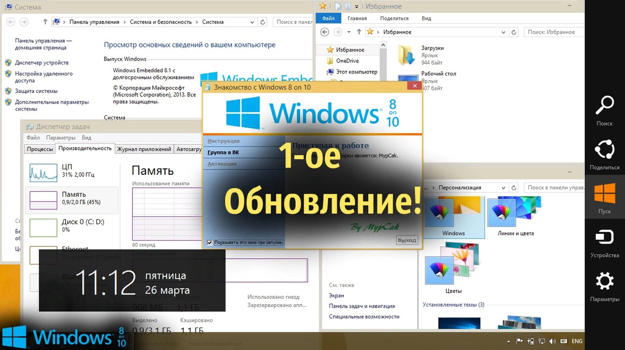Image resolution: width=625 pixels, height=350 pixels.
Task: Select the Цветы theme
Action: click(x=454, y=268)
